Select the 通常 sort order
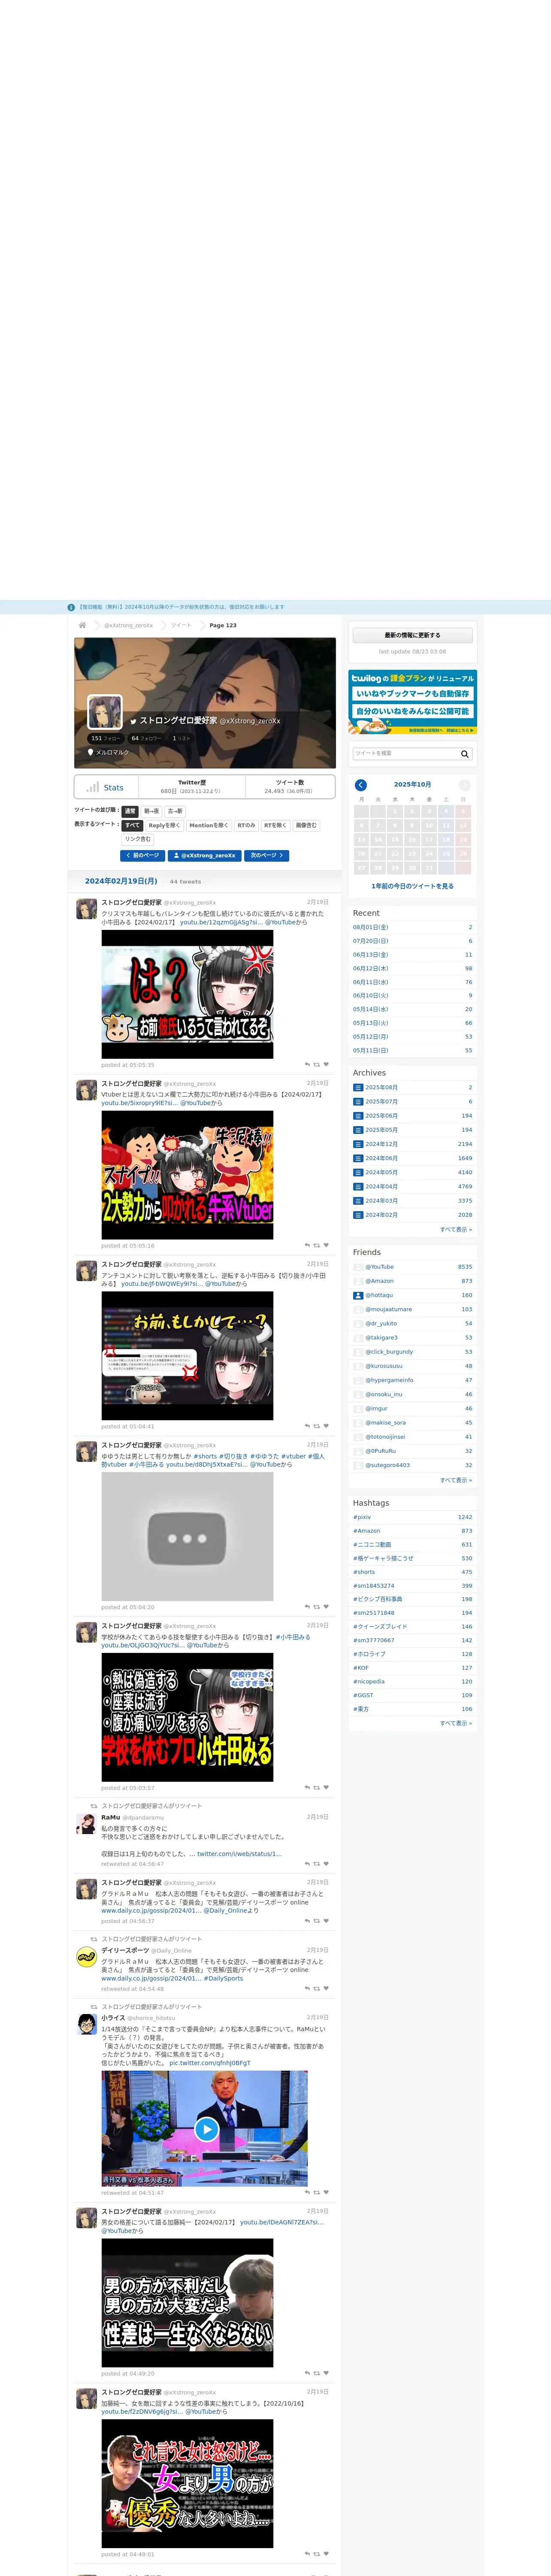Viewport: 551px width, 2576px height. click(x=130, y=811)
